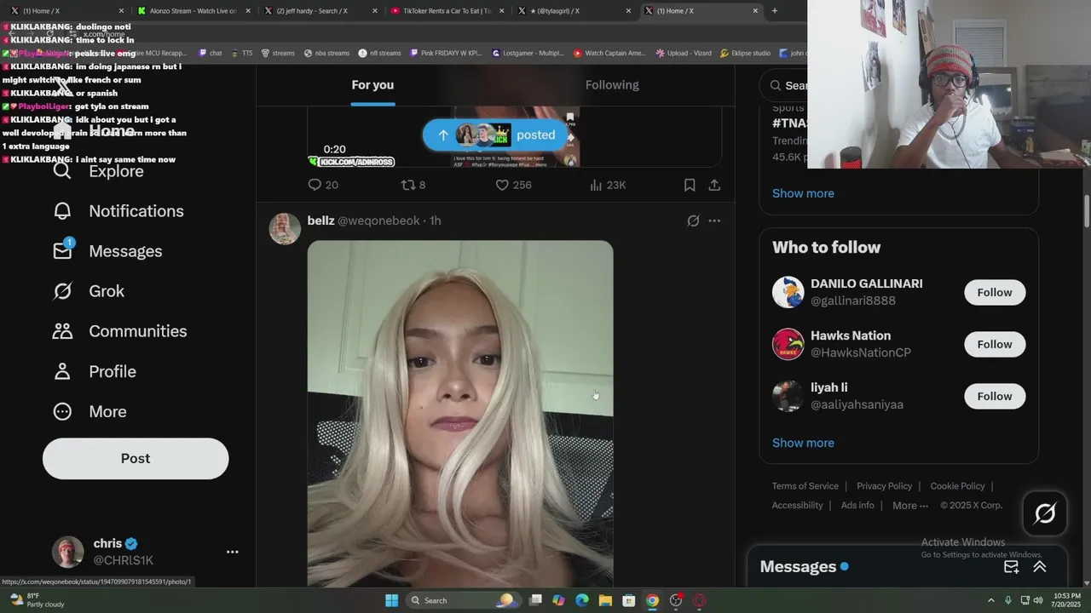Launch Microsoft Edge from taskbar
Screen dimensions: 1091x613
pyautogui.click(x=582, y=600)
